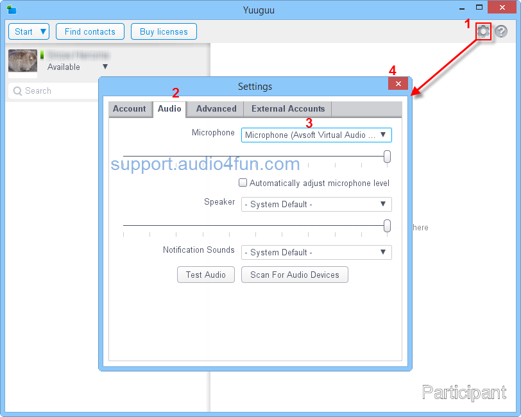521x417 pixels.
Task: Click the microphone volume slider handle
Action: 387,157
